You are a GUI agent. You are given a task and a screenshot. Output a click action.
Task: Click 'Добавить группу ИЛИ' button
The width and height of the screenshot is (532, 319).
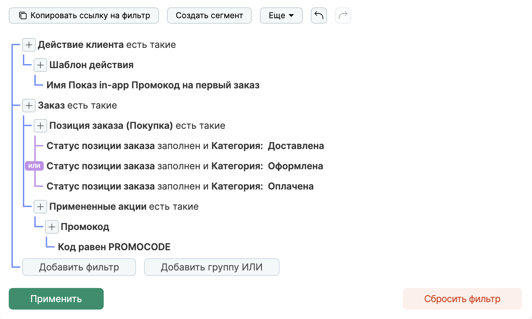[212, 267]
